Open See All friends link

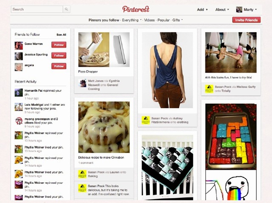[61, 35]
